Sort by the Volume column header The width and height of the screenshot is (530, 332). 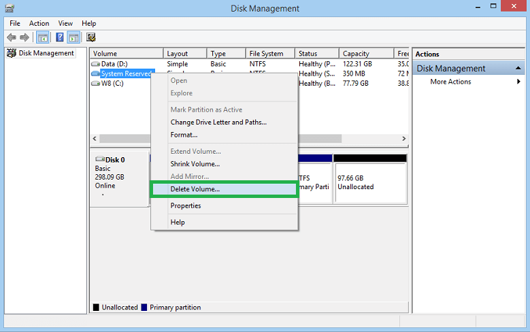pos(127,54)
